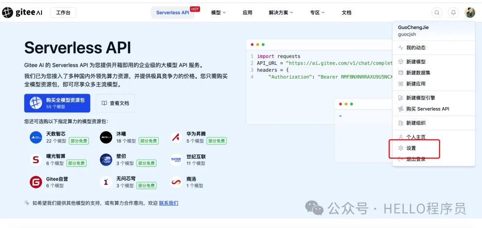Screen dimensions: 482x228
Task: Click the database icon beside 新建数据集
Action: 400,73
